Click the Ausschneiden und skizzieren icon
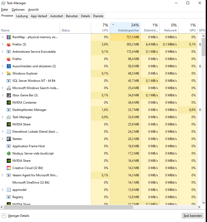Viewport: 207px width, 222px height. [x=9, y=66]
